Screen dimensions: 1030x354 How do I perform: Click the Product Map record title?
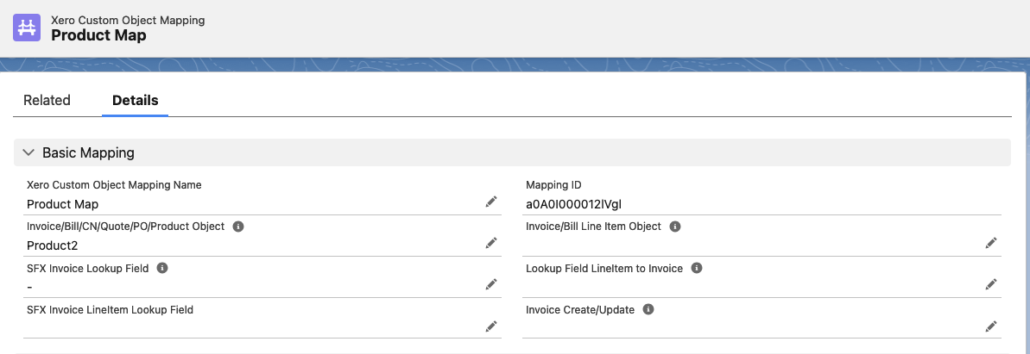98,35
